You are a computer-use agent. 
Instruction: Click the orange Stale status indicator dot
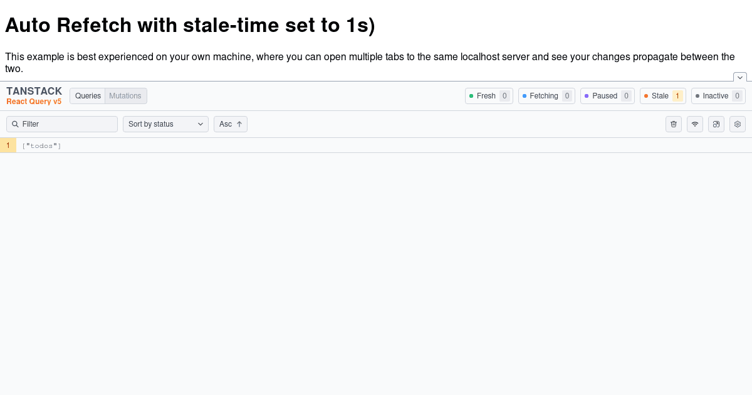pyautogui.click(x=645, y=96)
